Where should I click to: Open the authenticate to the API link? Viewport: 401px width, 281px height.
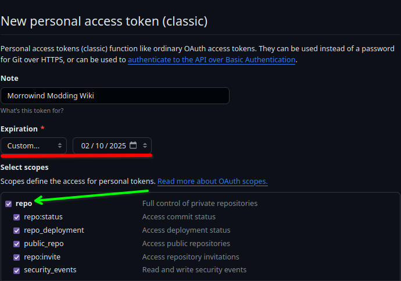pos(212,59)
